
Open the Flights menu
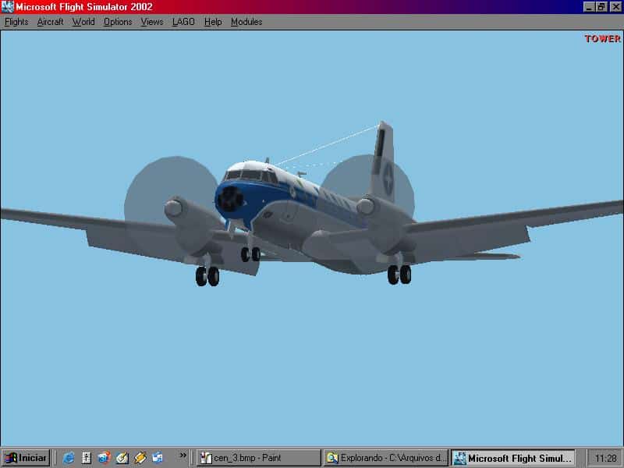[16, 22]
